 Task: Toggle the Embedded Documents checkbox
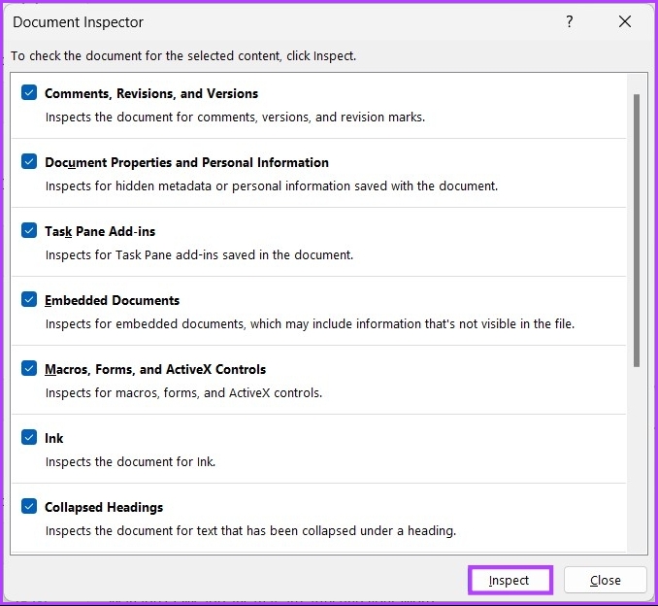pyautogui.click(x=29, y=300)
